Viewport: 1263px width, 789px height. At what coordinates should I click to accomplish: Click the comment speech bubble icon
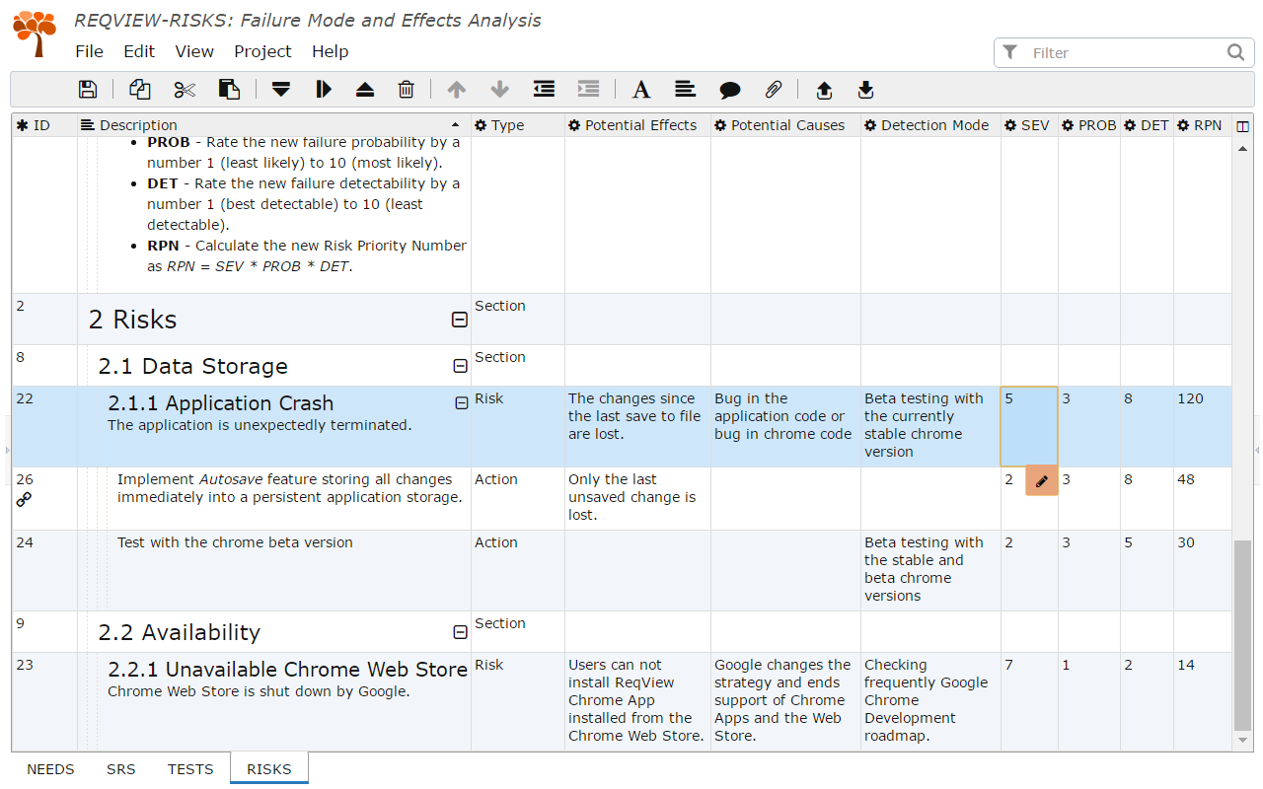click(x=730, y=90)
